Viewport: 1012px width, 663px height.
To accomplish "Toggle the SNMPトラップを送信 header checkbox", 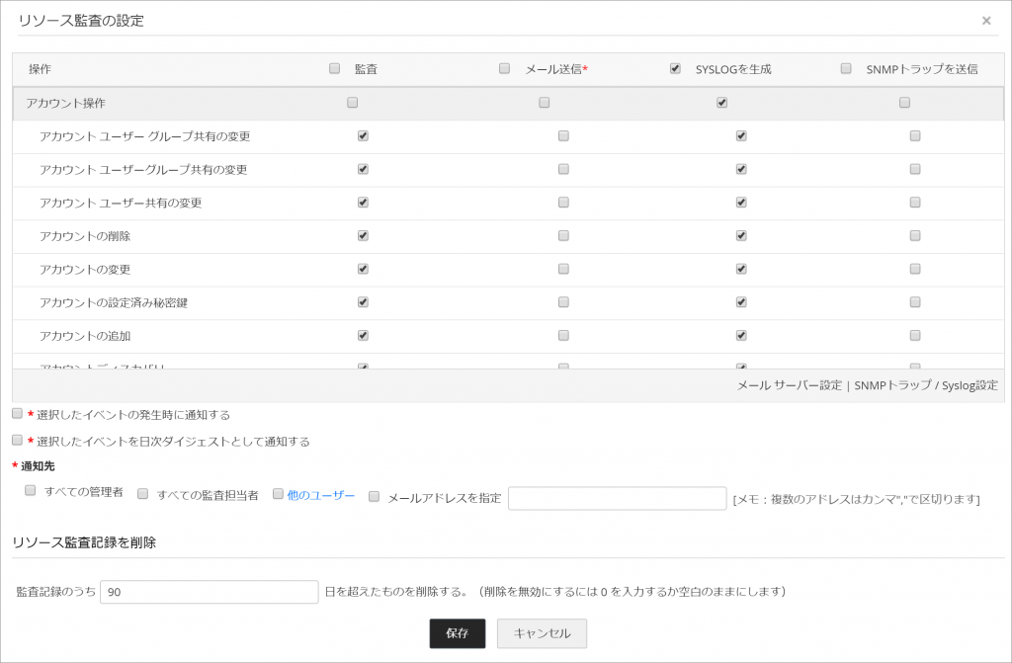I will point(846,68).
